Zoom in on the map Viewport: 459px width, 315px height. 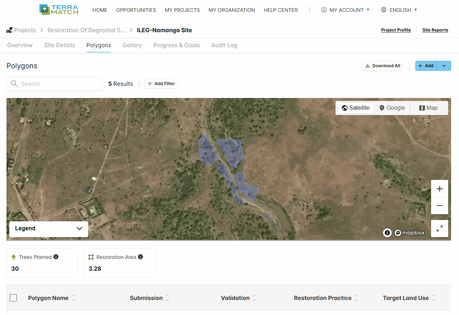(x=440, y=189)
